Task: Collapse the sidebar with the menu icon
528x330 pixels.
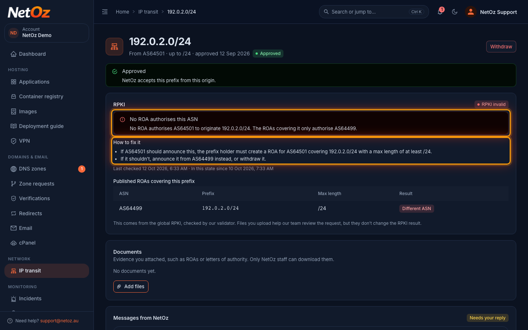Action: click(105, 12)
